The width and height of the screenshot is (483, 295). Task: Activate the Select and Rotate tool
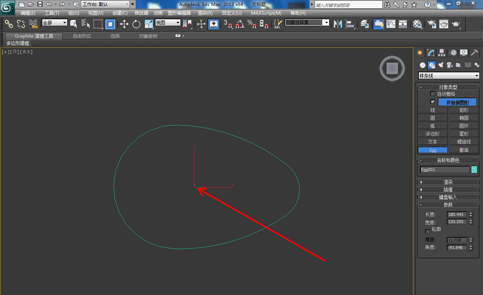click(136, 24)
